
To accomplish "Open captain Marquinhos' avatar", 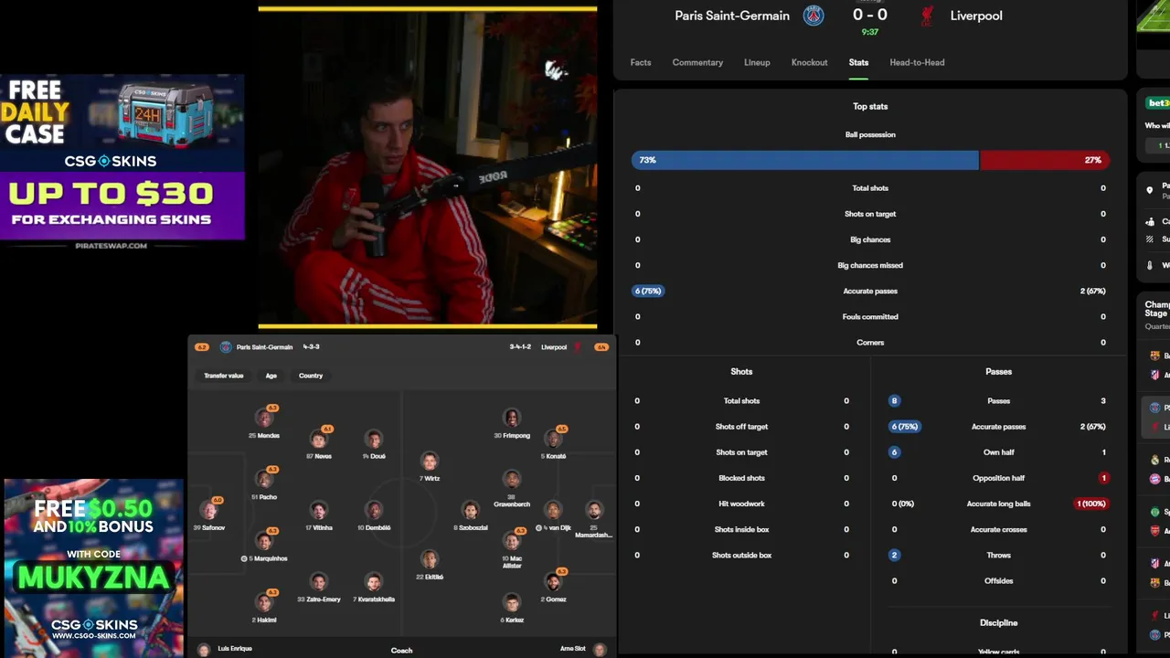I will tap(264, 541).
